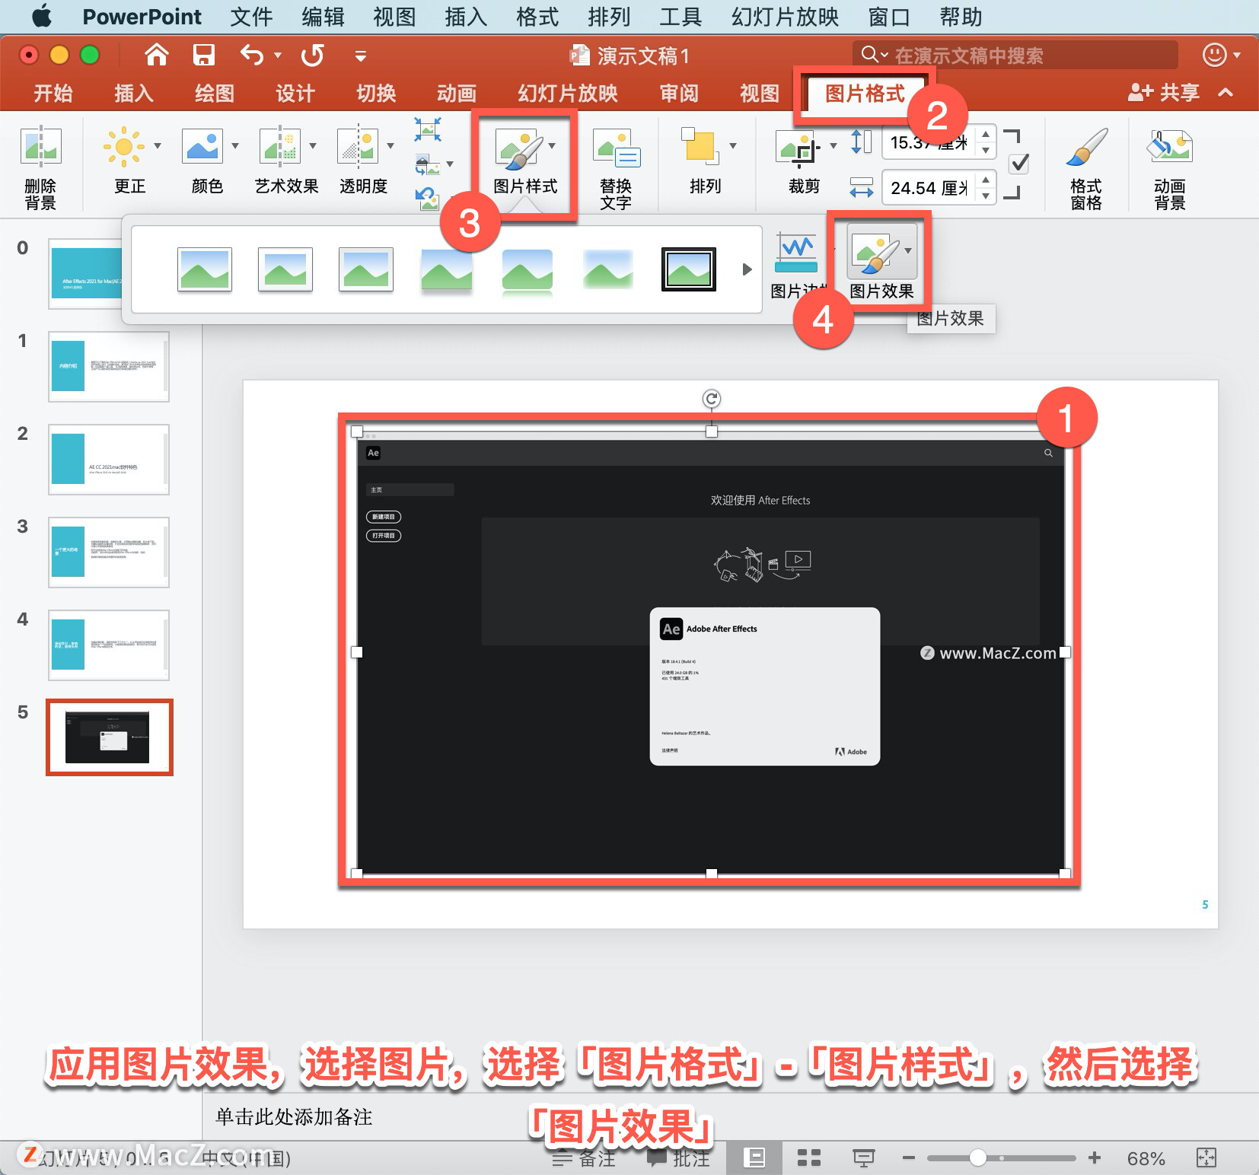Decrease picture width stepper down arrow

coord(986,196)
